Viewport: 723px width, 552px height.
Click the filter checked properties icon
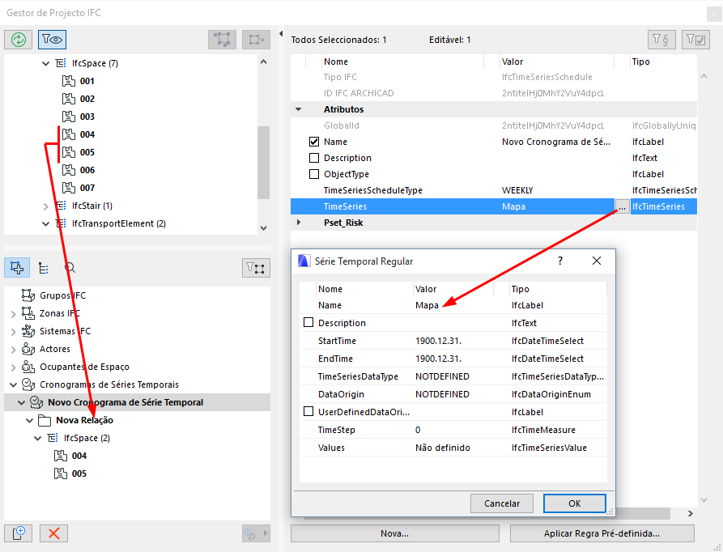(x=695, y=40)
